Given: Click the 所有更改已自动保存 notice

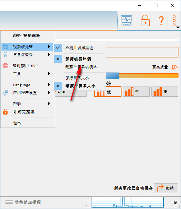Looking at the screenshot, I should pyautogui.click(x=133, y=188).
